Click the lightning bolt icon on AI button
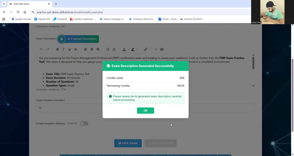This screenshot has width=294, height=156. coord(61,39)
